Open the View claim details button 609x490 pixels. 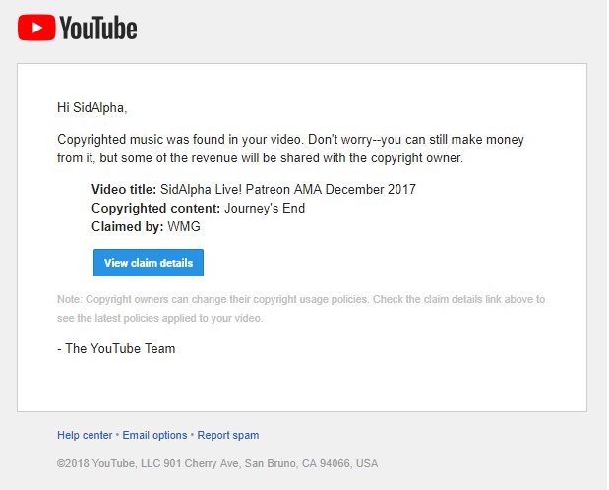click(149, 263)
